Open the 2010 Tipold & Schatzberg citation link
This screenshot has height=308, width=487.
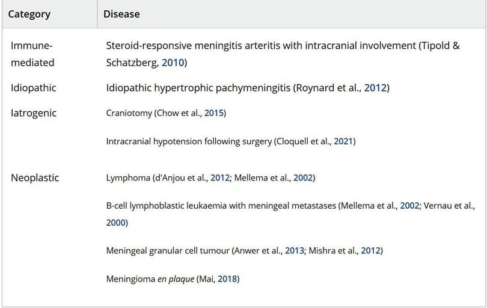(173, 63)
